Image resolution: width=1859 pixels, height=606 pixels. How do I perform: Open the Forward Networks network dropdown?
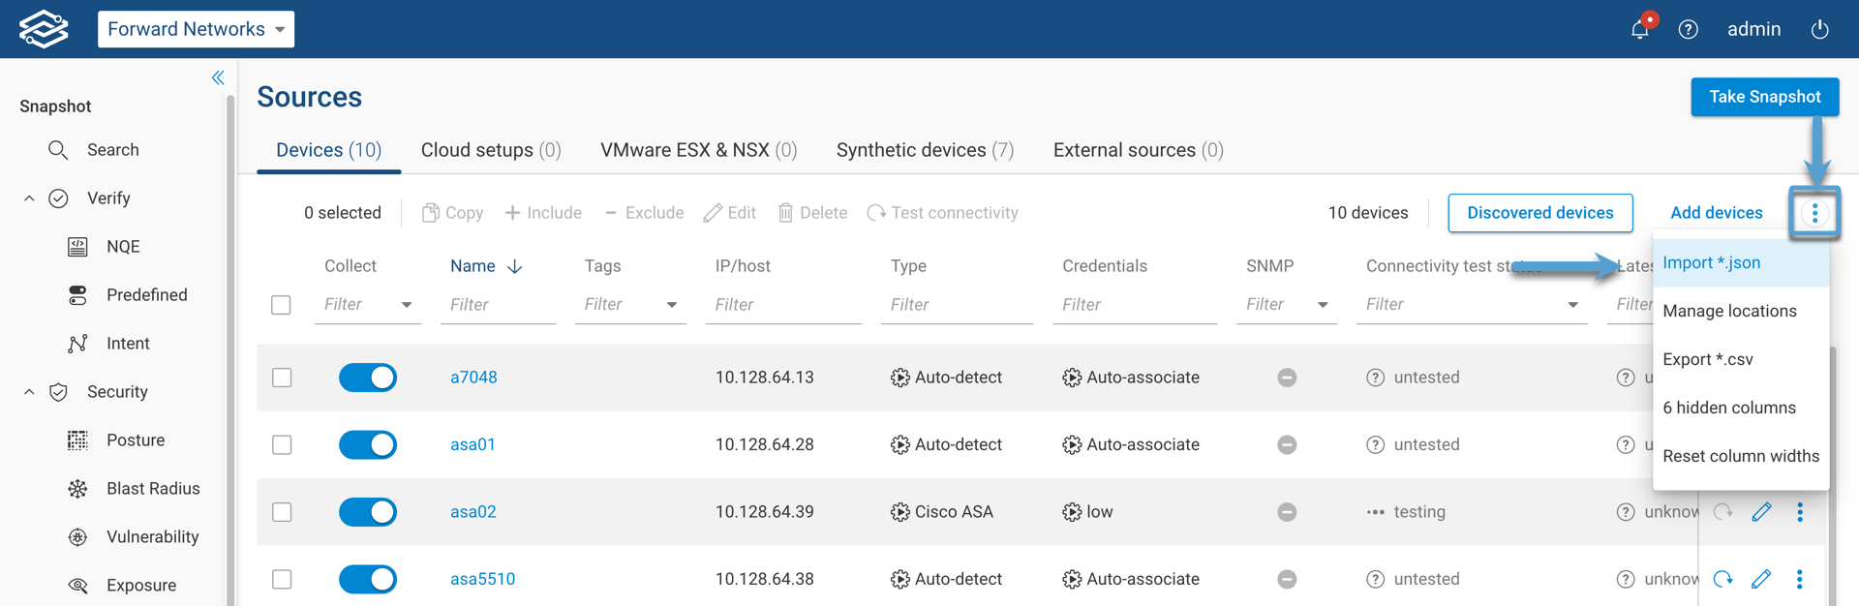pos(196,29)
